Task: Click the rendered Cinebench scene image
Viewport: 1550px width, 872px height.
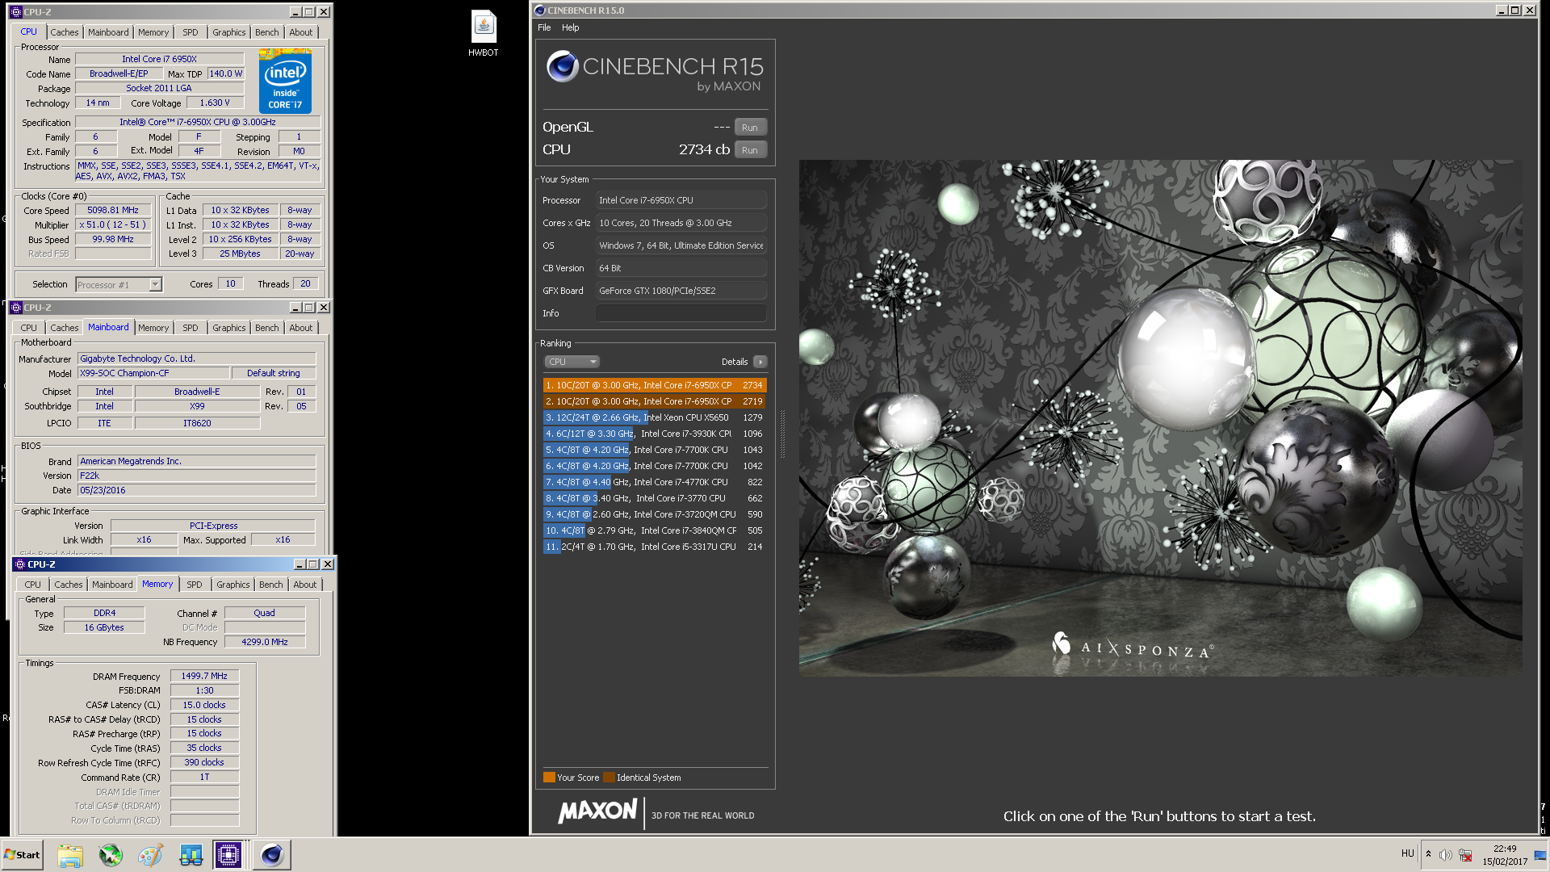Action: (x=1160, y=417)
